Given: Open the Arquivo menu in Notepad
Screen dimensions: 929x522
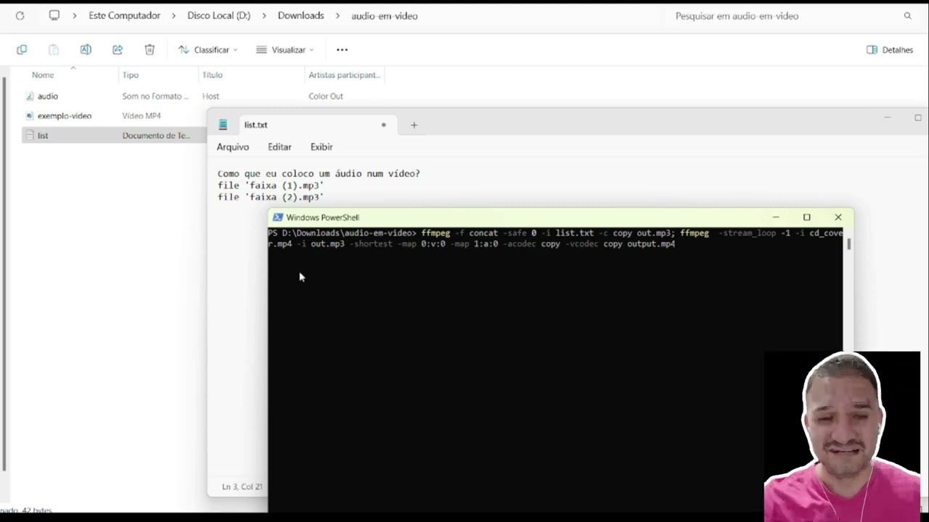Looking at the screenshot, I should 232,146.
